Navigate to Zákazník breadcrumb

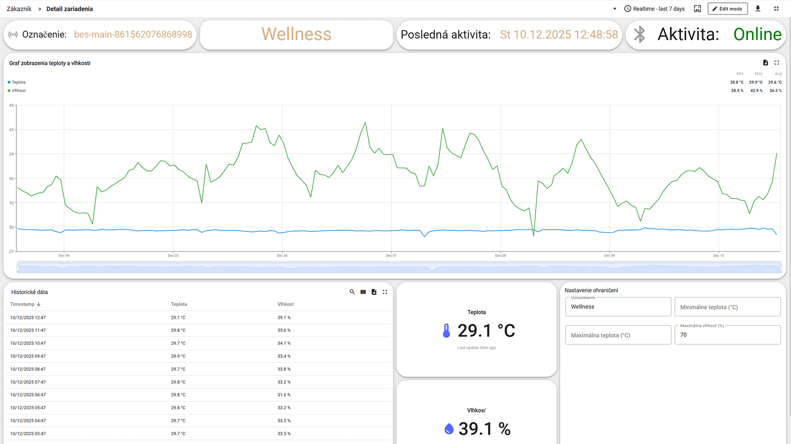tap(19, 8)
